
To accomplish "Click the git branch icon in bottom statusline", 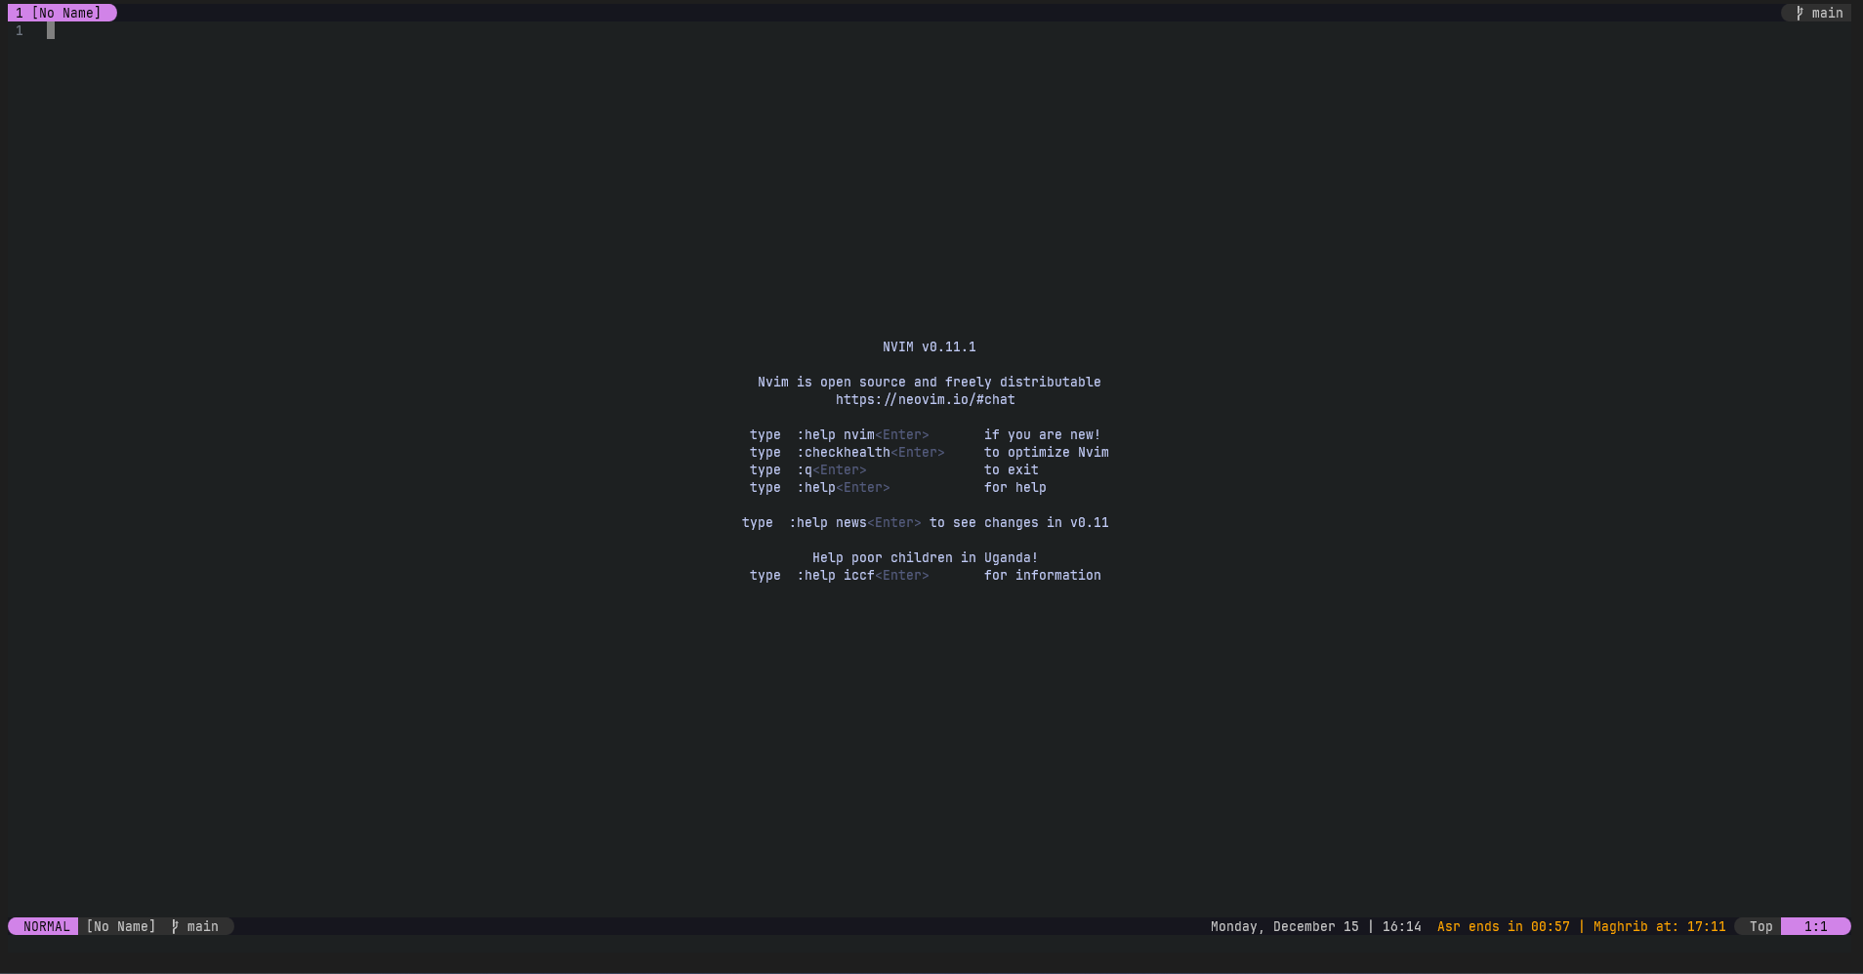I will pos(175,926).
